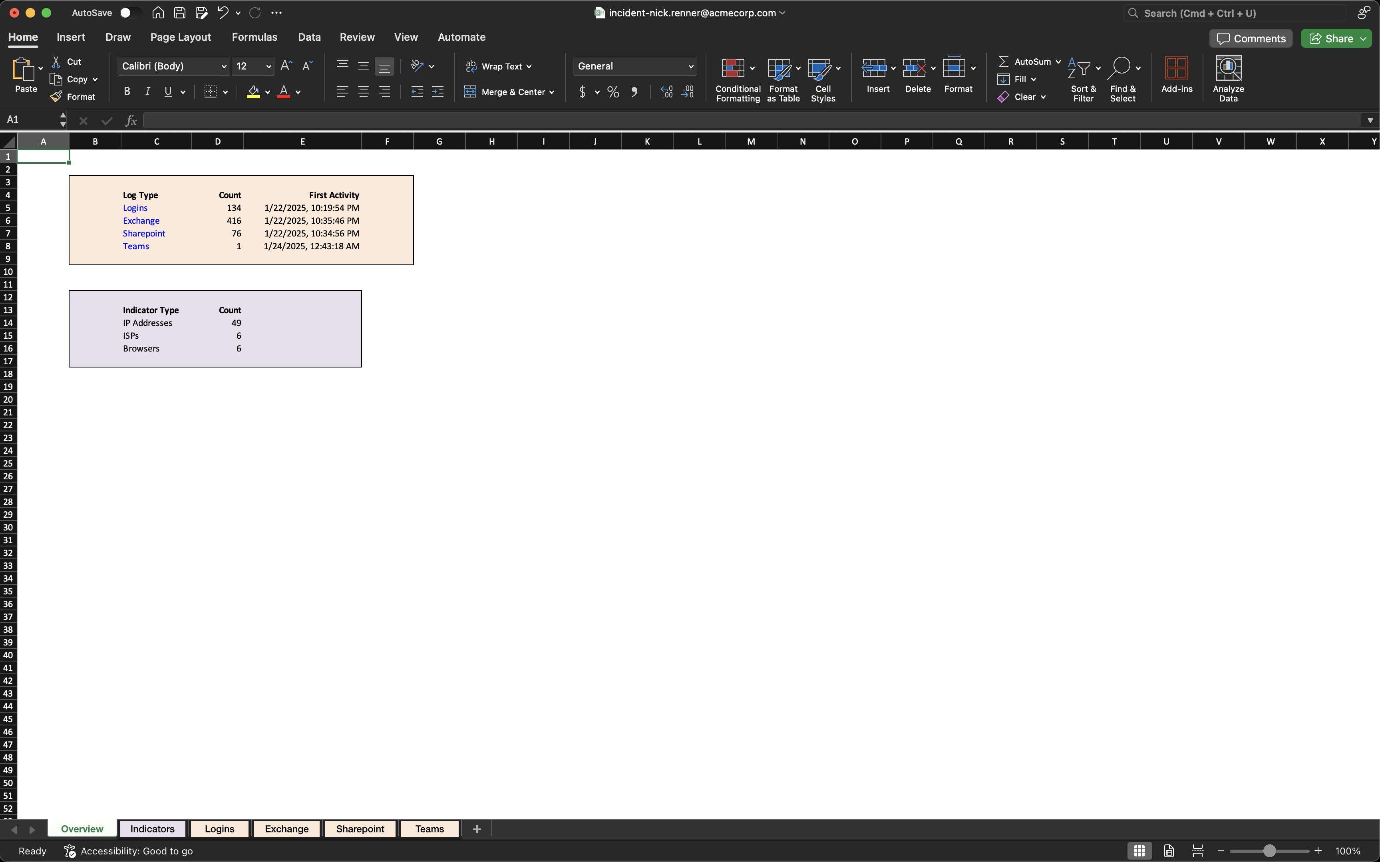
Task: Click the Percent Style icon
Action: (x=613, y=92)
